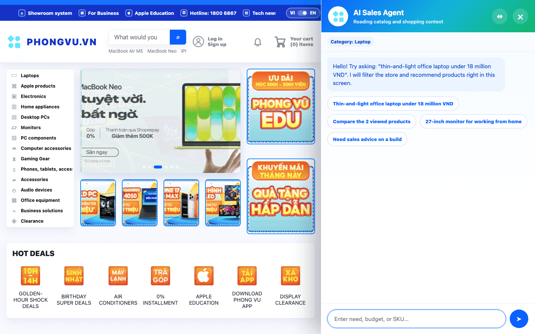The height and width of the screenshot is (334, 535).
Task: Open the monitor promo thumbnail
Action: (x=223, y=203)
